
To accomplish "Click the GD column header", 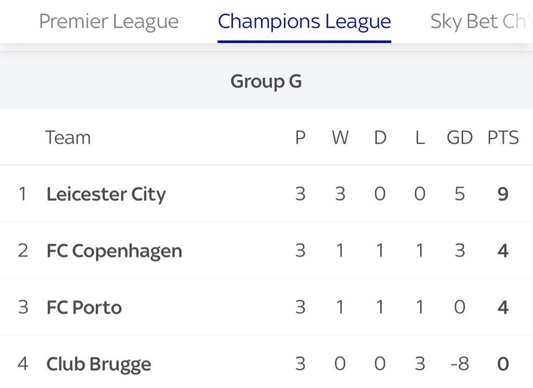I will 460,137.
